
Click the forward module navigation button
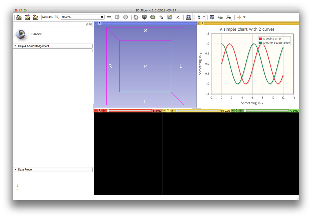[x=126, y=17]
